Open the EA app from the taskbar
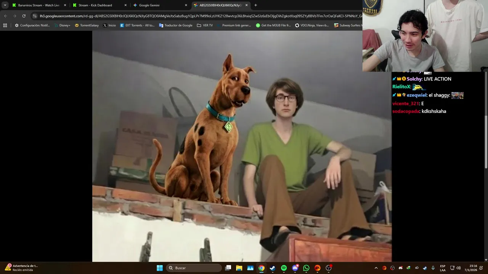The width and height of the screenshot is (488, 274). pyautogui.click(x=317, y=268)
